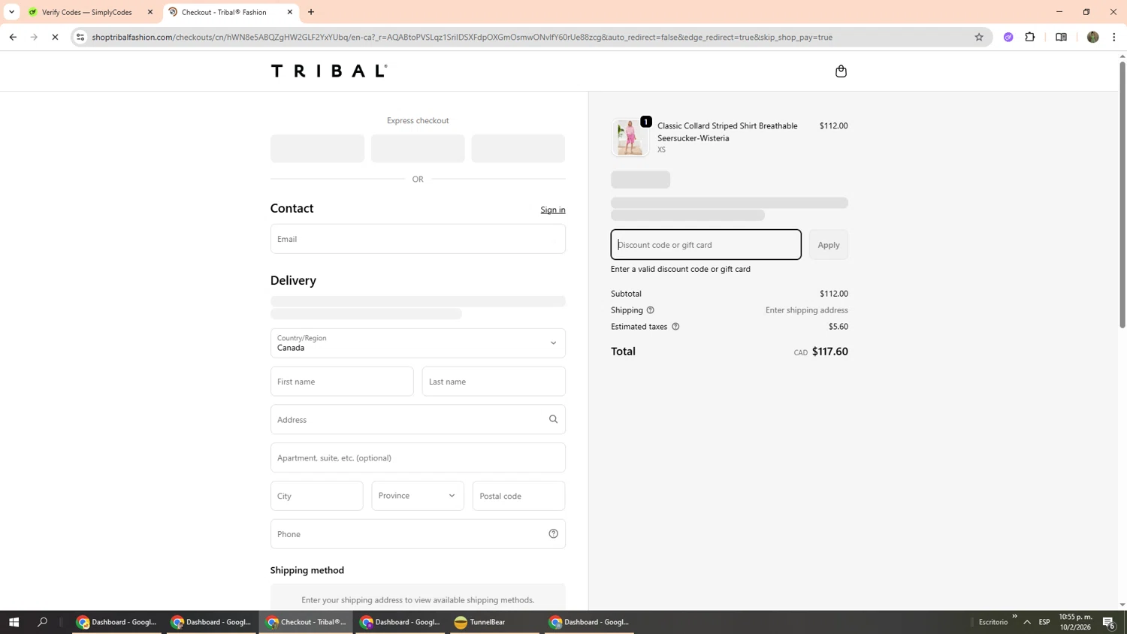Open Chrome three-dot menu
The width and height of the screenshot is (1127, 634).
[x=1114, y=37]
